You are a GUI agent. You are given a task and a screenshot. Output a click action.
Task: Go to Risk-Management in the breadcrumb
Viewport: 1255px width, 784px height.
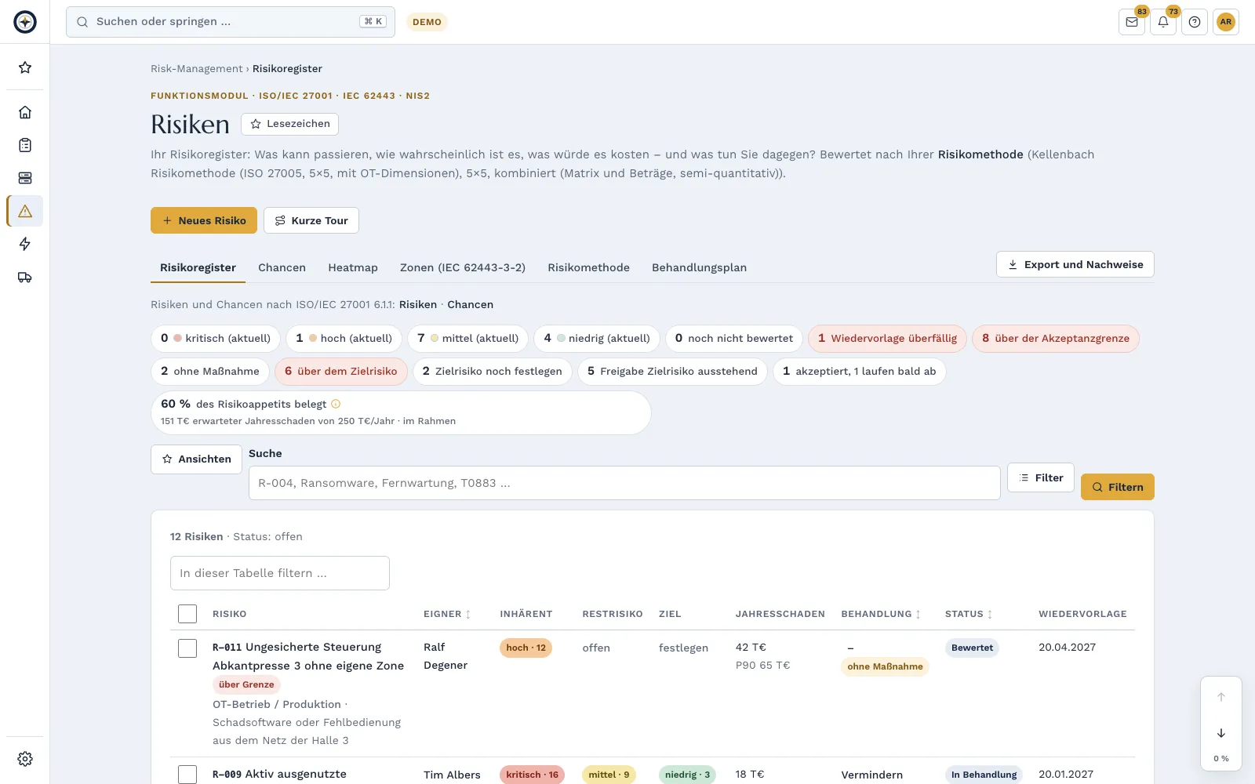197,69
